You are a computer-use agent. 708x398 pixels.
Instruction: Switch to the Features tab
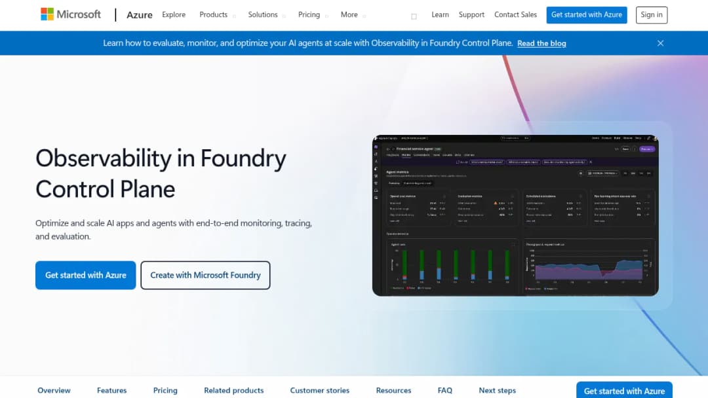(111, 390)
